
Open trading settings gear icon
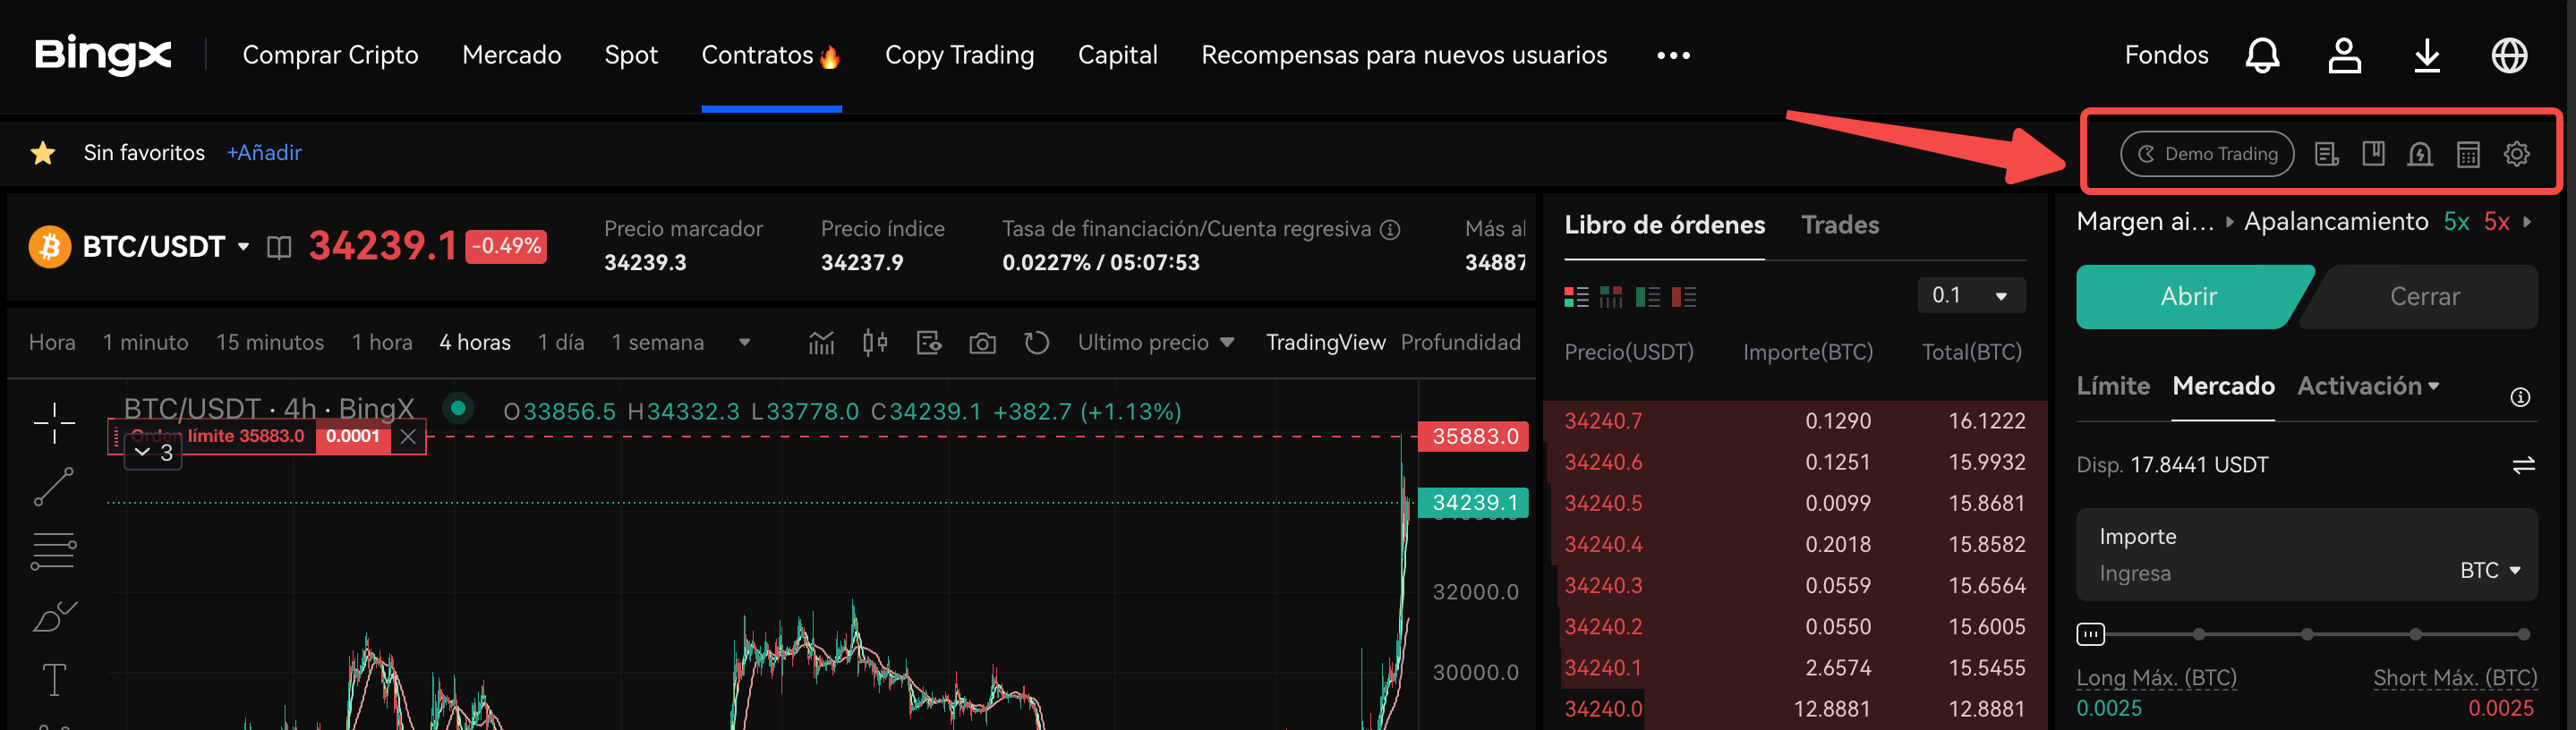[2516, 154]
